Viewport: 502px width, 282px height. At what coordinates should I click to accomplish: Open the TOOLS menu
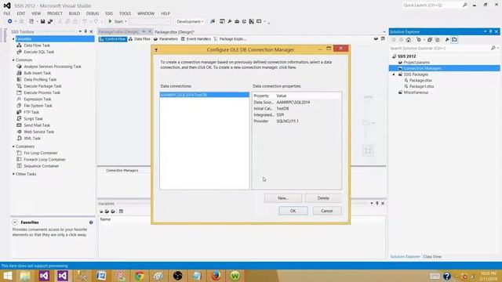[125, 13]
